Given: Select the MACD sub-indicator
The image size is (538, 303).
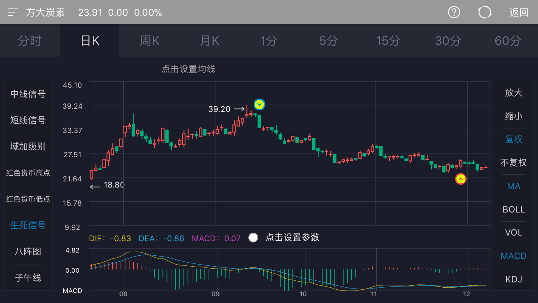Looking at the screenshot, I should (x=514, y=256).
